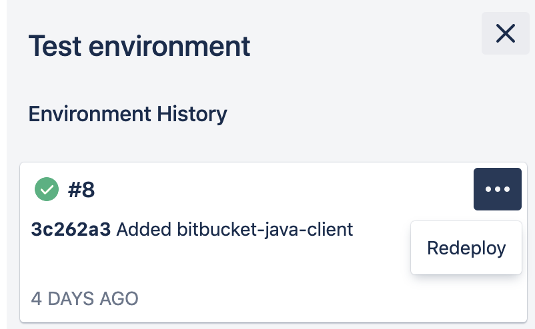The image size is (535, 329).
Task: Click the relative deploy time label
Action: point(85,298)
